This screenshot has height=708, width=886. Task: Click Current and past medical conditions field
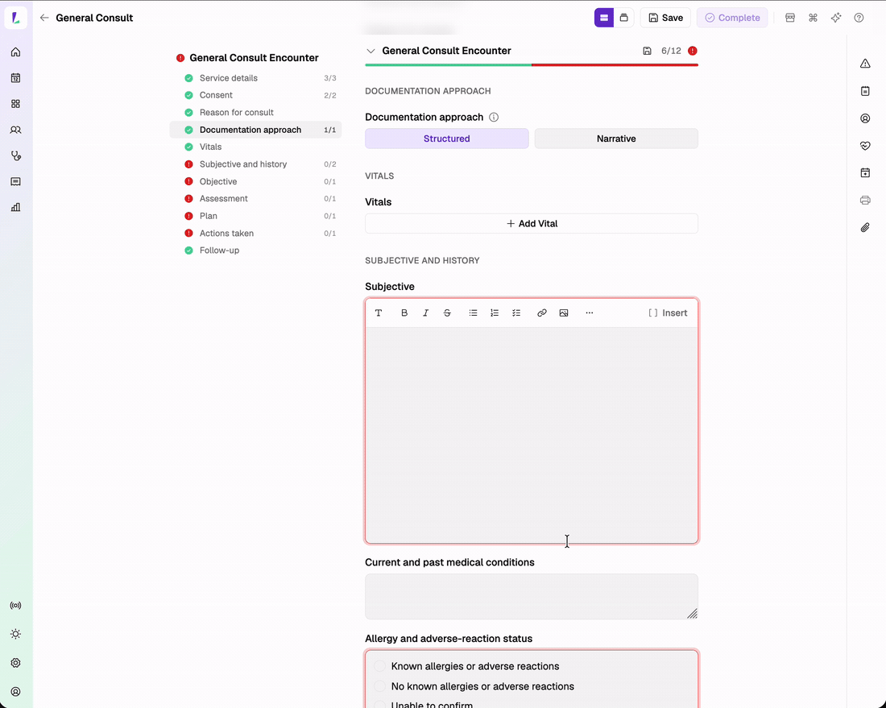pos(532,597)
